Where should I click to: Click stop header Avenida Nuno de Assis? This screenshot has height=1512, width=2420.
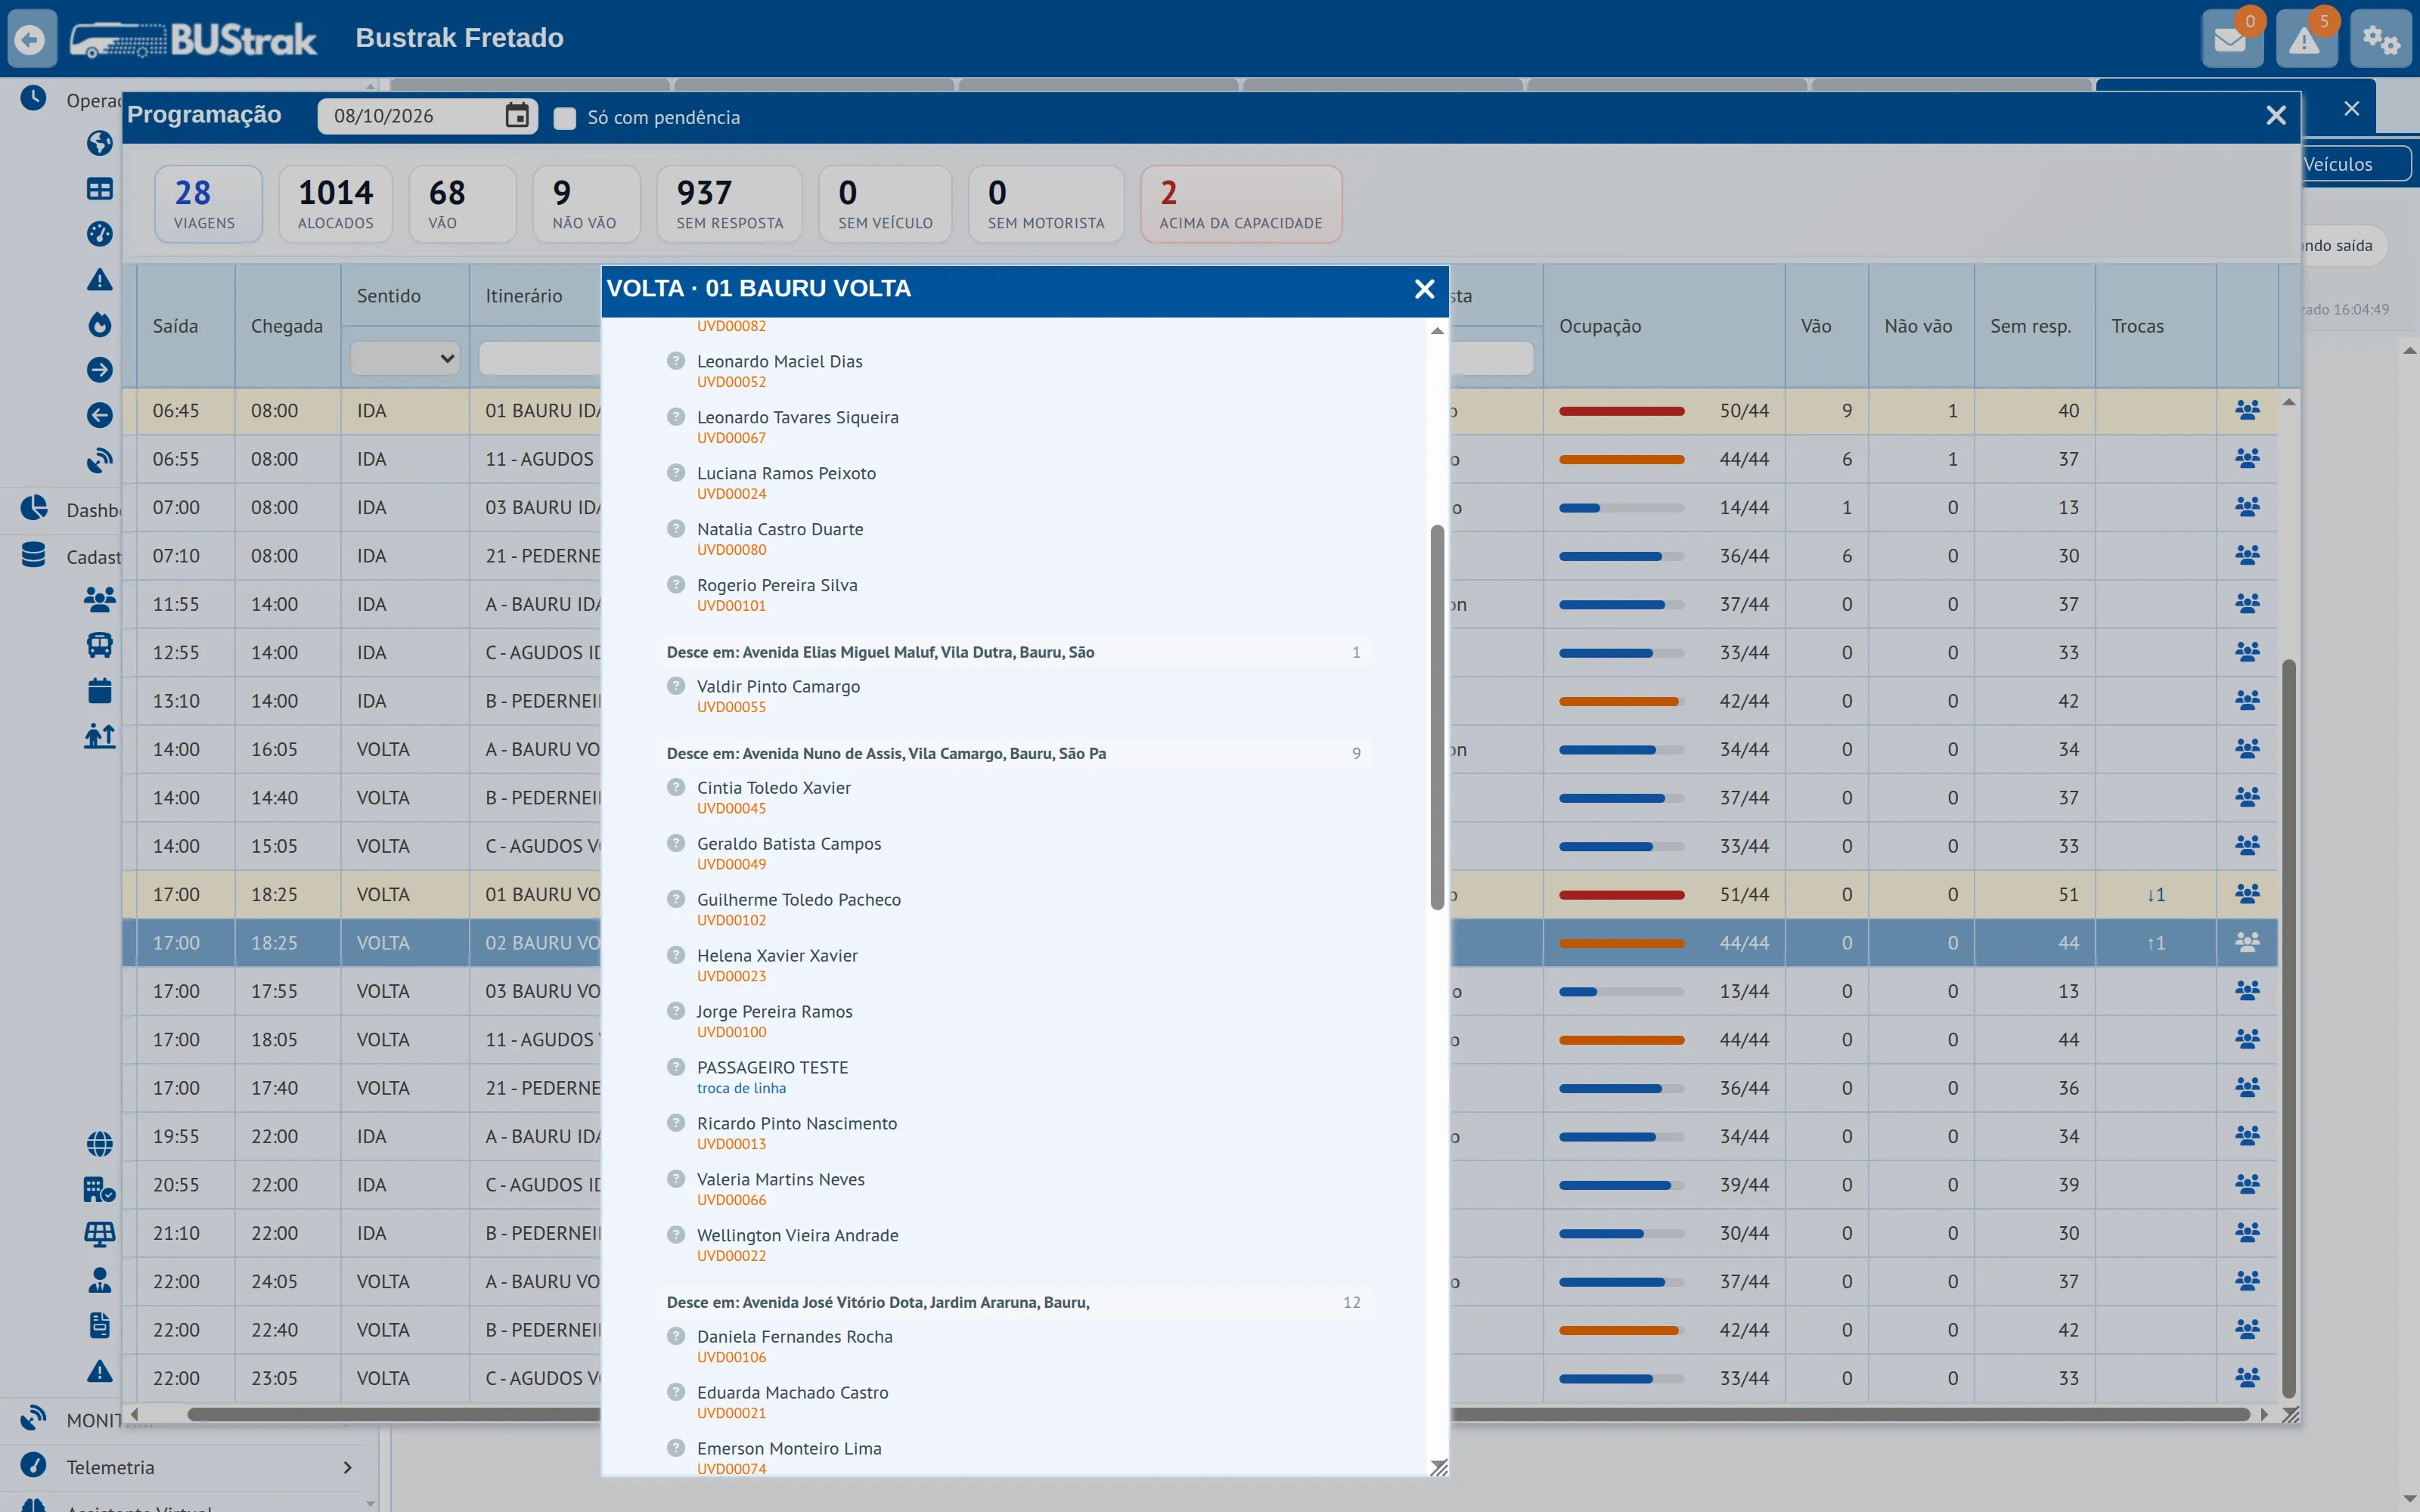click(x=1014, y=753)
